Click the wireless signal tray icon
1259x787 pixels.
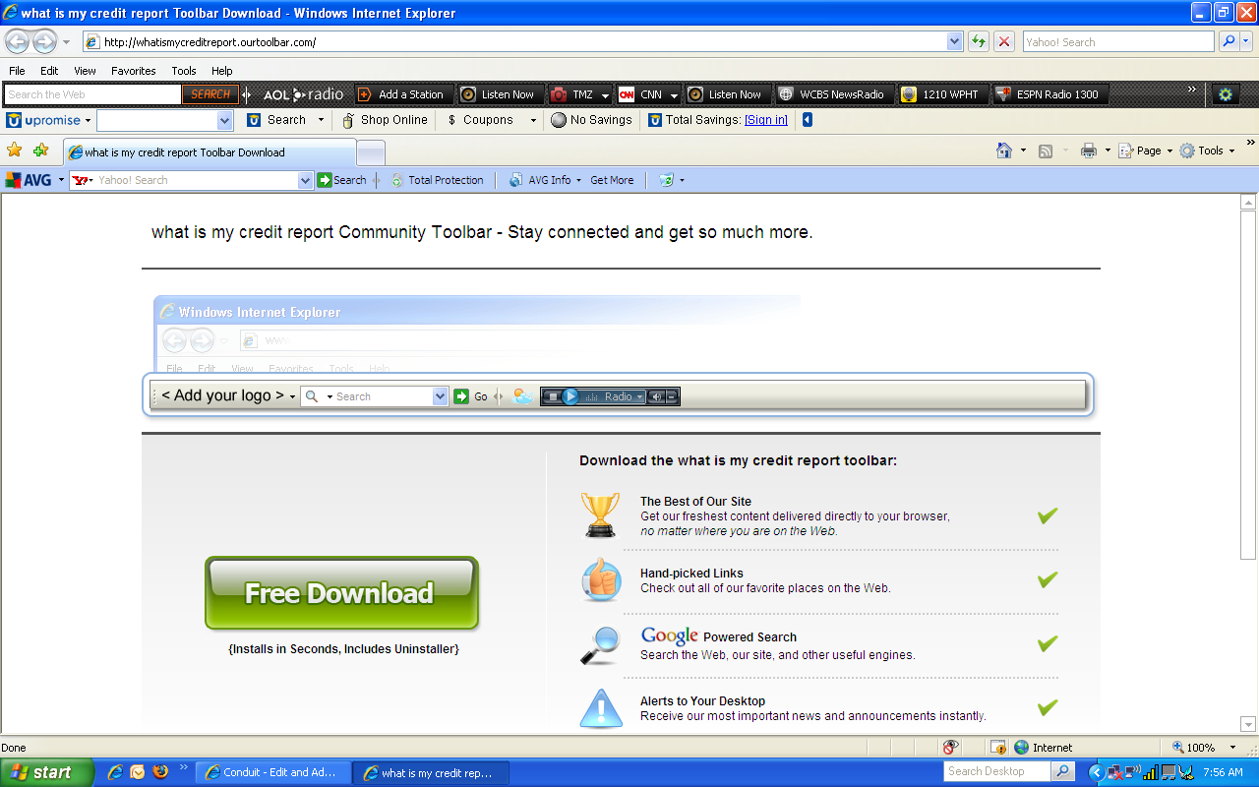(1150, 772)
